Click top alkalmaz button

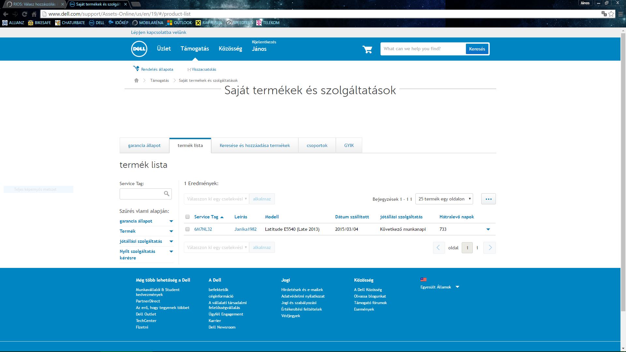tap(262, 199)
